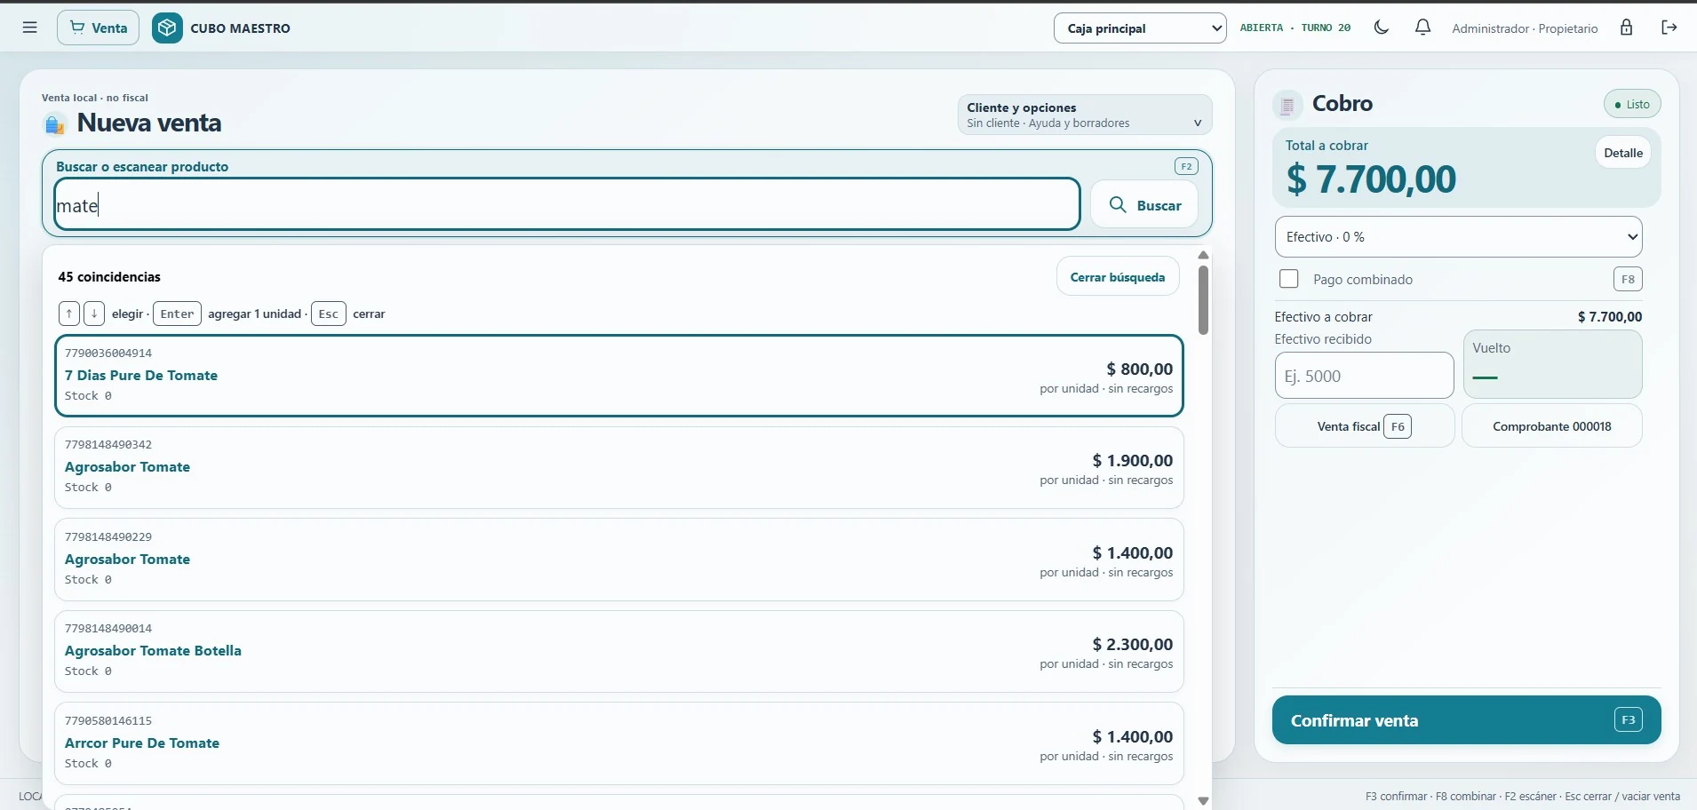Click Comprobante 000018 button

pyautogui.click(x=1552, y=426)
